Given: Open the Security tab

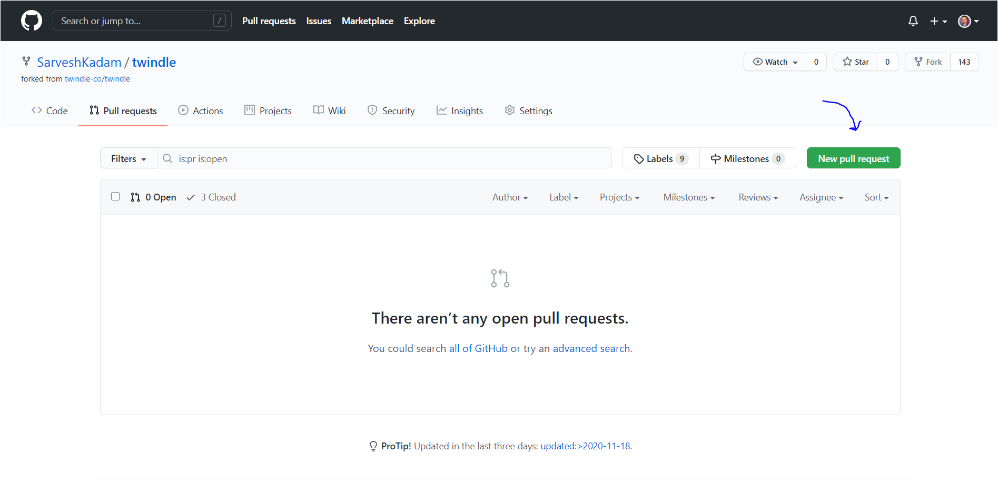Looking at the screenshot, I should [391, 110].
